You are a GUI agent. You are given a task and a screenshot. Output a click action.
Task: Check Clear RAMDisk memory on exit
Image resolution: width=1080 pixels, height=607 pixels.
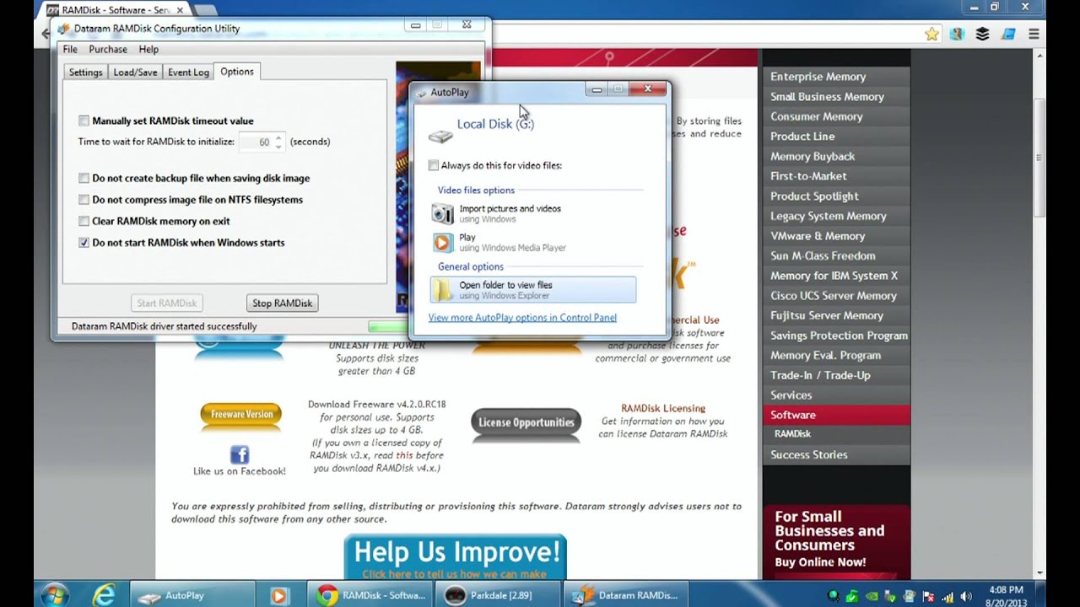click(x=84, y=221)
